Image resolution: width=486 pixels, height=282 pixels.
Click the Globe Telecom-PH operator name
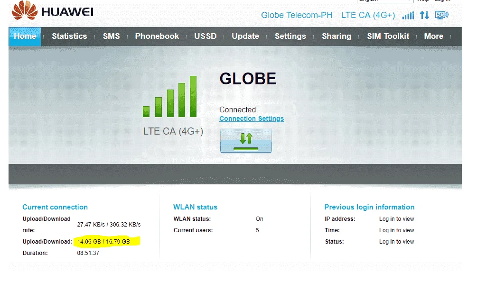(297, 15)
